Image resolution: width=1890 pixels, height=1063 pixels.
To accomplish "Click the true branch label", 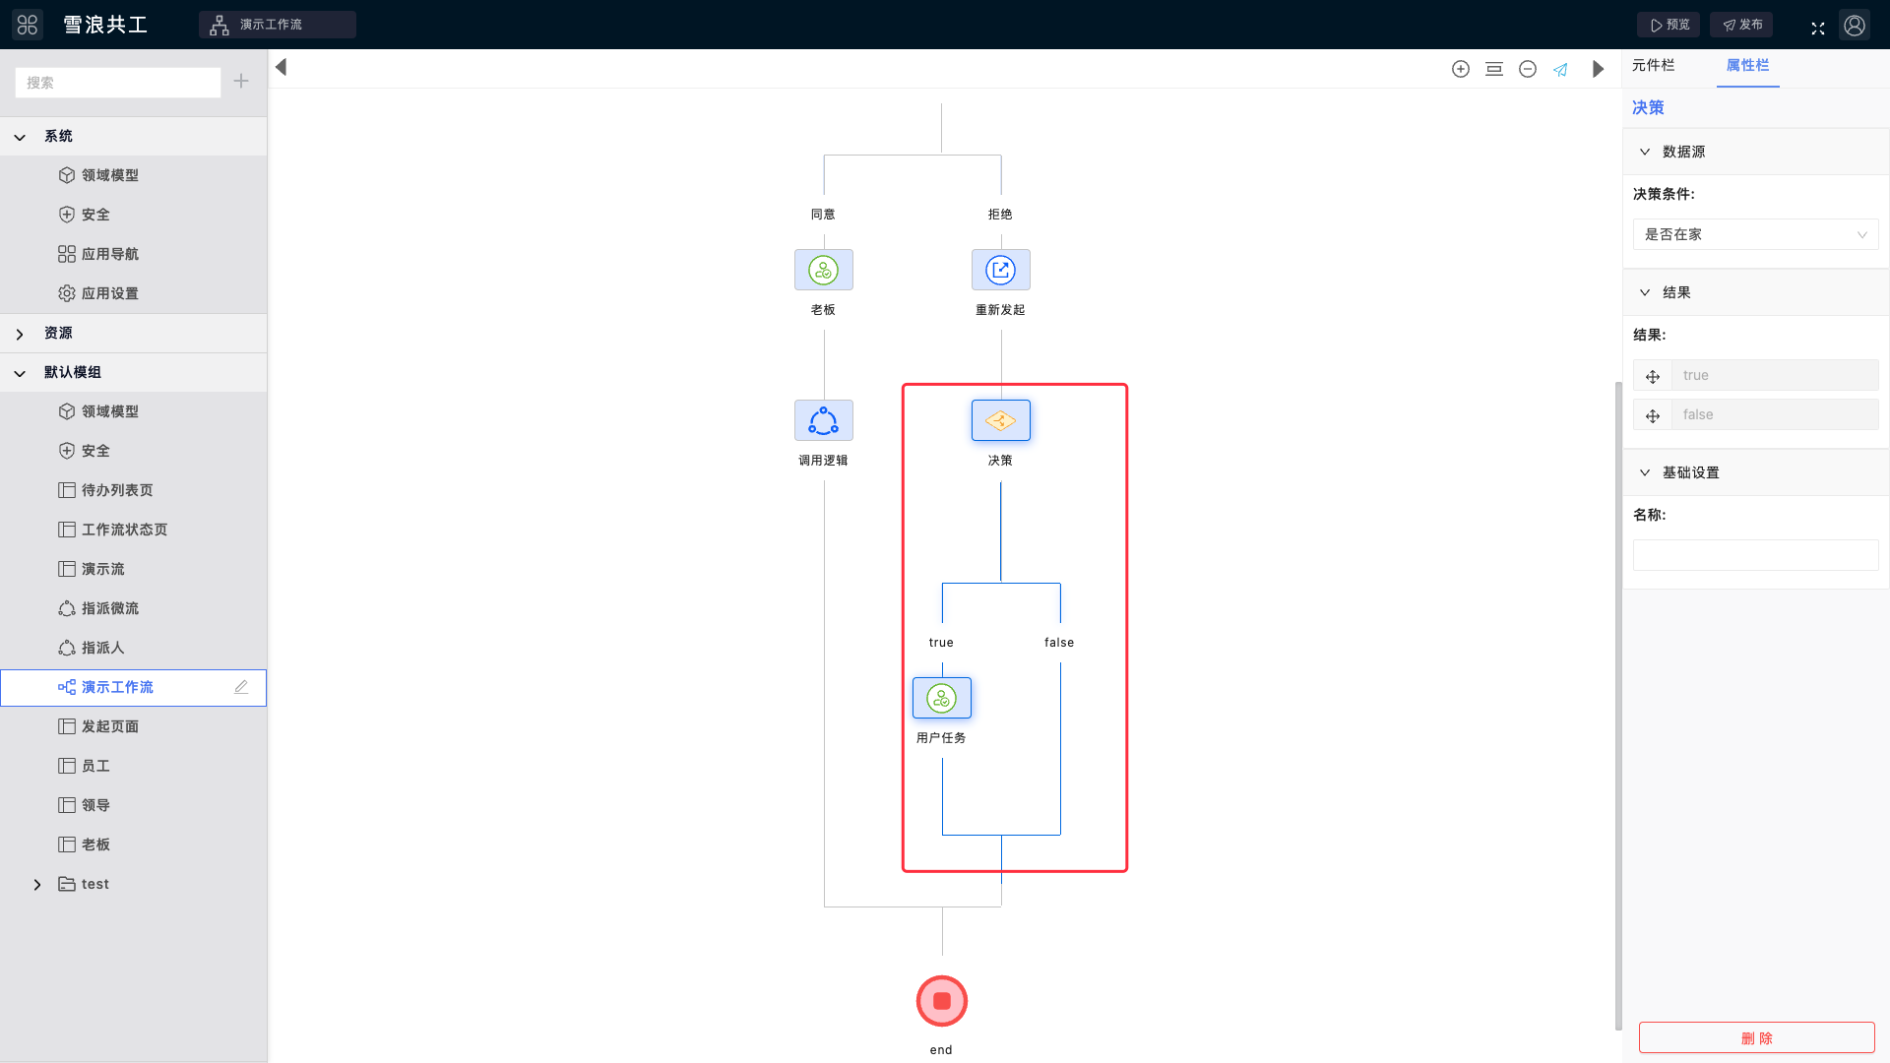I will tap(941, 642).
